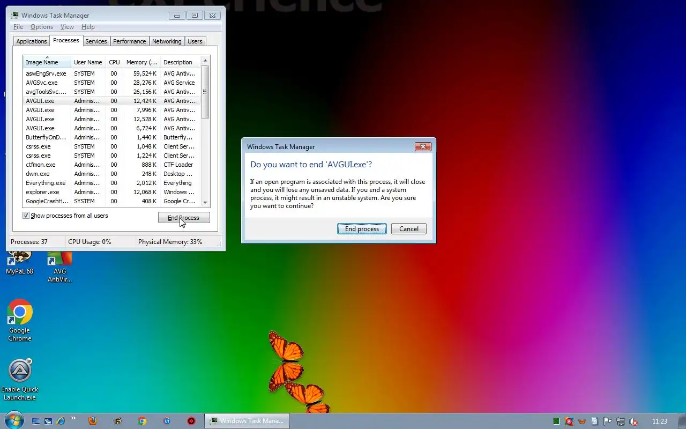Select the aswEngSrv.exe process row
Image resolution: width=686 pixels, height=429 pixels.
coord(111,73)
